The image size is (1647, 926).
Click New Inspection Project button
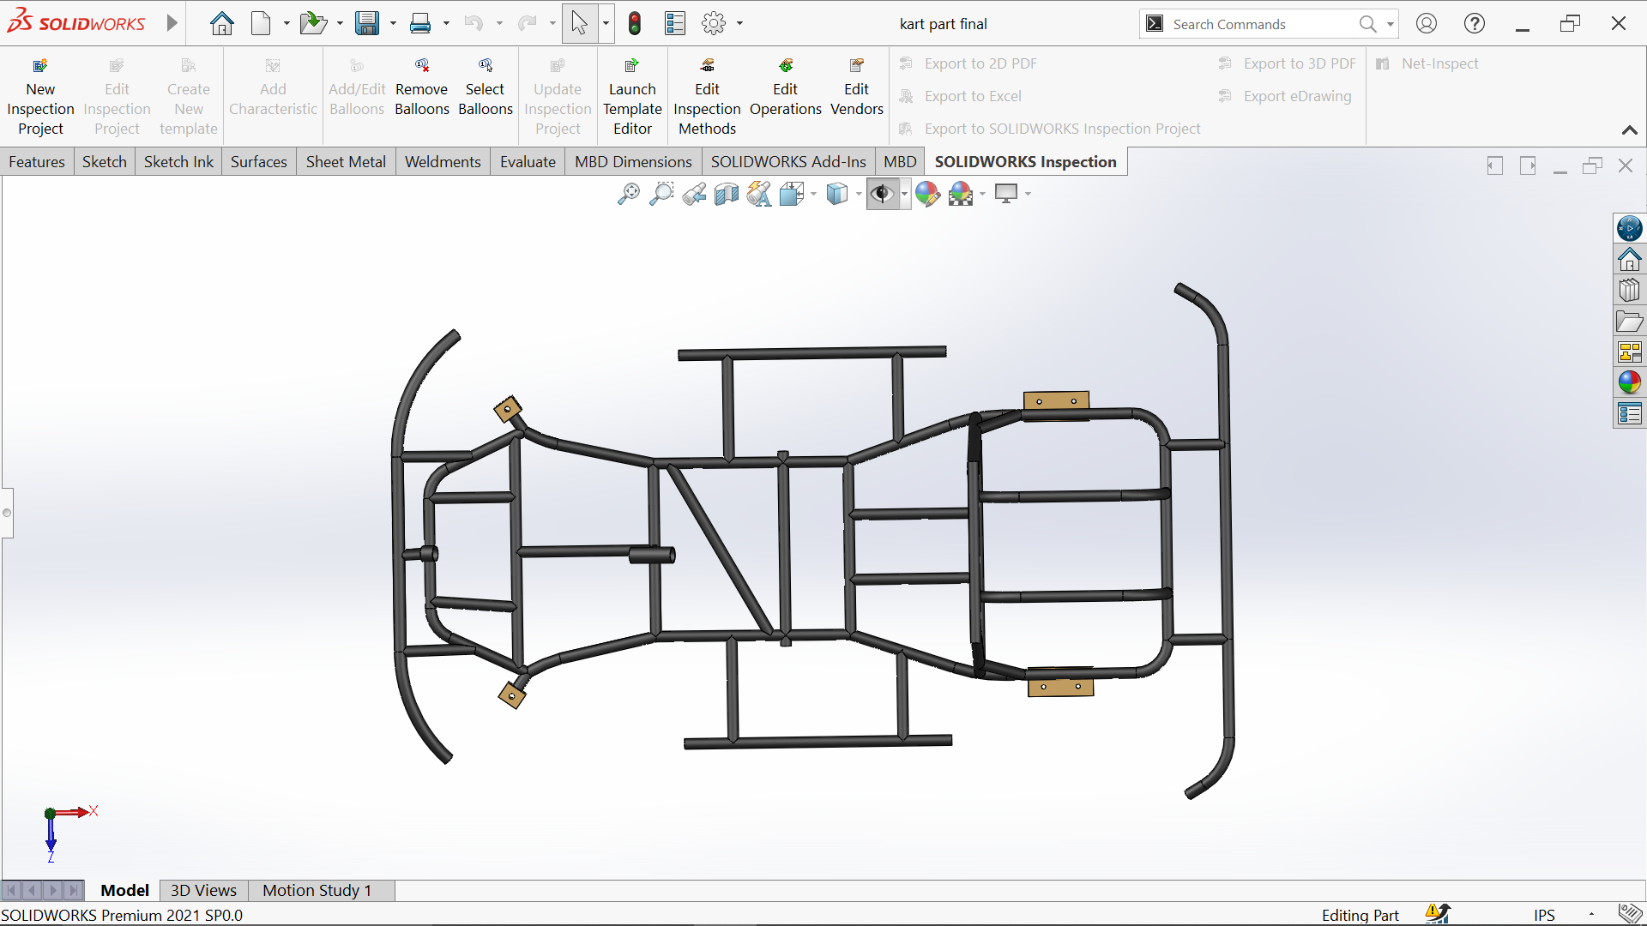pos(40,96)
